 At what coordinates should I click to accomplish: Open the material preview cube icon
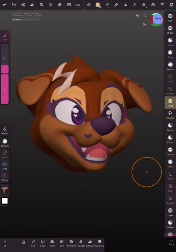pos(5,189)
